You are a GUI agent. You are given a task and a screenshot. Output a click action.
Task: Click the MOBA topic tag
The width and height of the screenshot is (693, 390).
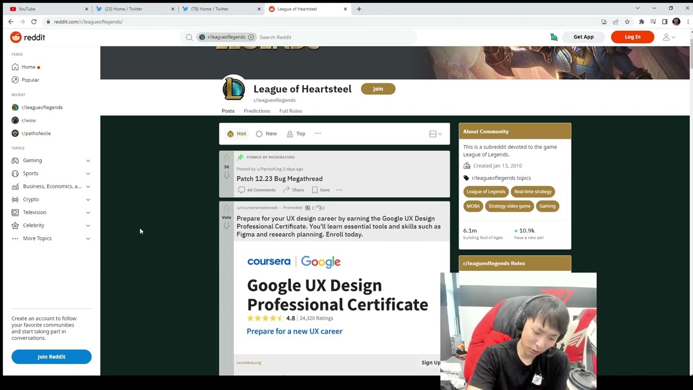(473, 206)
